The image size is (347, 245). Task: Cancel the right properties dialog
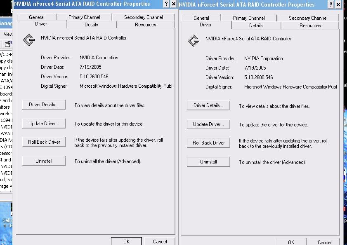point(324,242)
